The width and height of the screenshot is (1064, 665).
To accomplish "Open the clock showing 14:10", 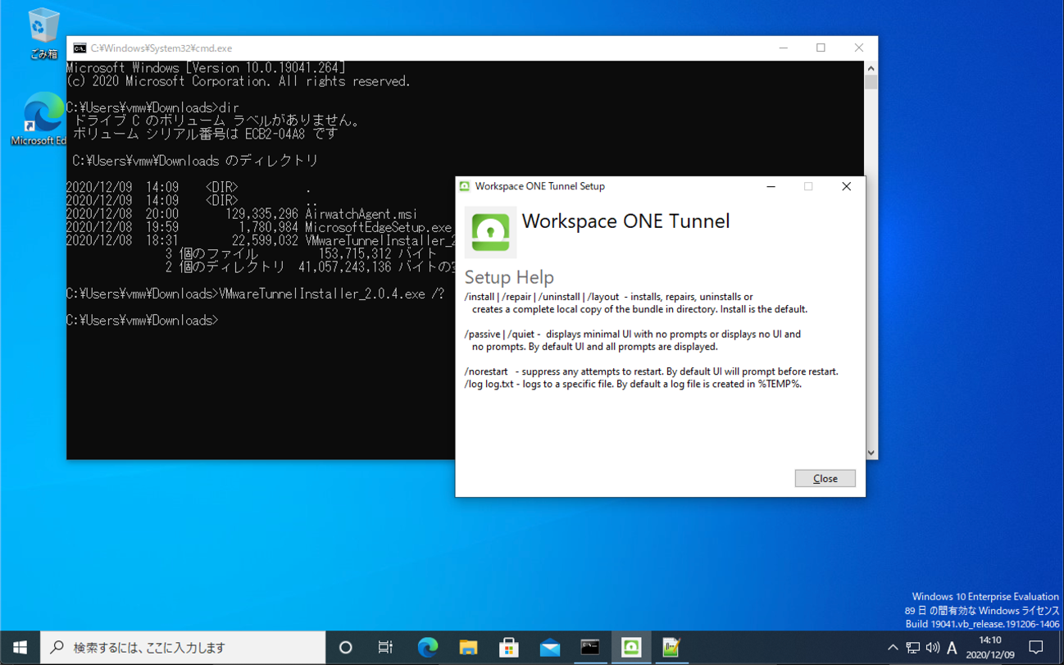I will [989, 647].
